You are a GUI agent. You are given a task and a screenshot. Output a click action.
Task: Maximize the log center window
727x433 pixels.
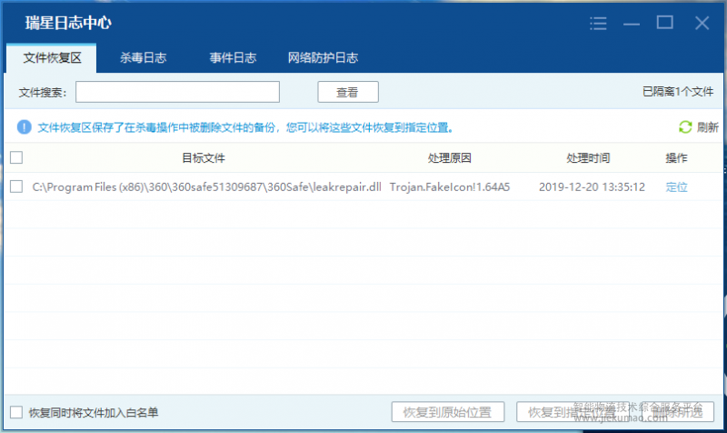(x=665, y=23)
